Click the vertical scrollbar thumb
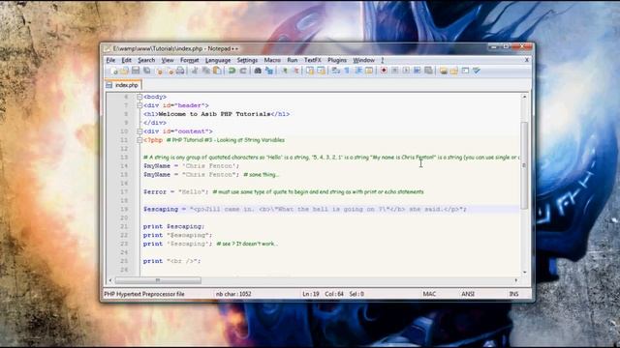Viewport: 620px width, 348px height. pos(524,165)
